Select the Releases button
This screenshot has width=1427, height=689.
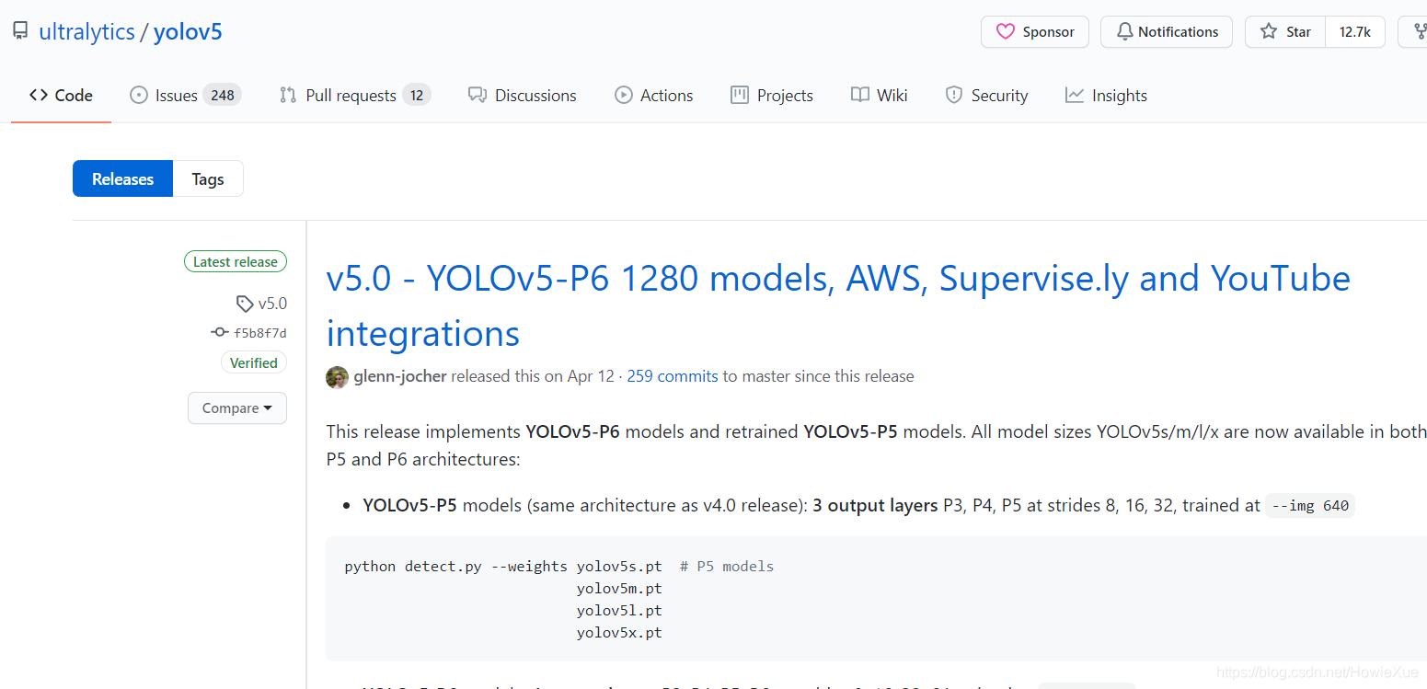(x=122, y=178)
